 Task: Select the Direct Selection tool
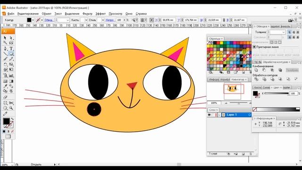[x=11, y=38]
